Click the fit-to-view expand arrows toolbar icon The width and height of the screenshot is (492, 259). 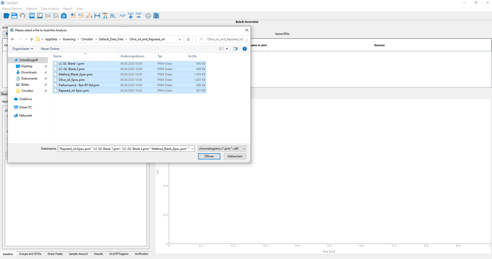click(32, 15)
